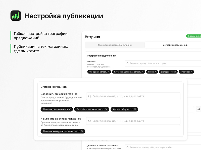Switch to Технические настройки витрины tab

point(115,45)
